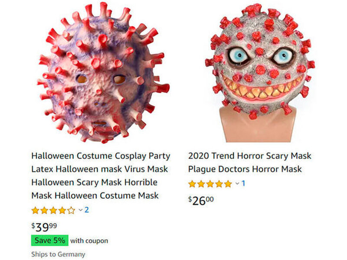Open the grinning blue-eyed virus mask image

tap(260, 72)
